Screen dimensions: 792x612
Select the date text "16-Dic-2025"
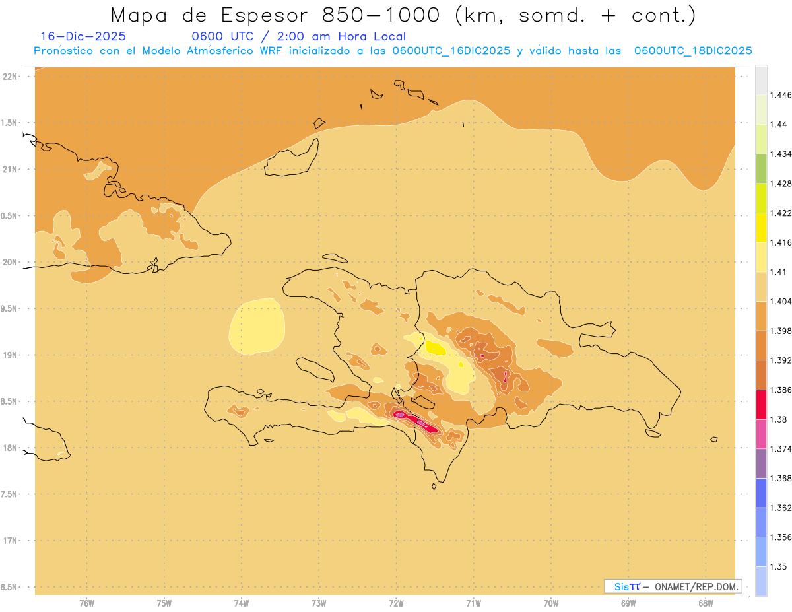point(83,37)
